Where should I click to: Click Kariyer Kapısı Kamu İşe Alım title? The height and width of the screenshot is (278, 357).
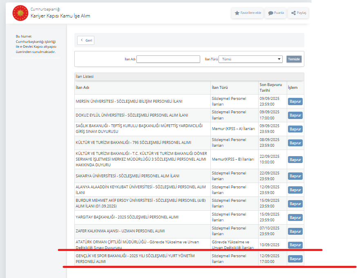(60, 16)
